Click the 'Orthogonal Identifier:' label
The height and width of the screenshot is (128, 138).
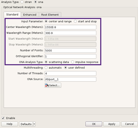click(x=30, y=56)
